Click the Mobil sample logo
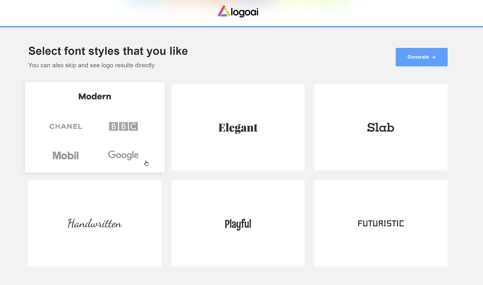This screenshot has width=483, height=285. [66, 155]
